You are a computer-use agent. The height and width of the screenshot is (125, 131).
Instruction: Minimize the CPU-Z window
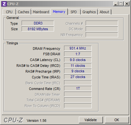pos(116,4)
